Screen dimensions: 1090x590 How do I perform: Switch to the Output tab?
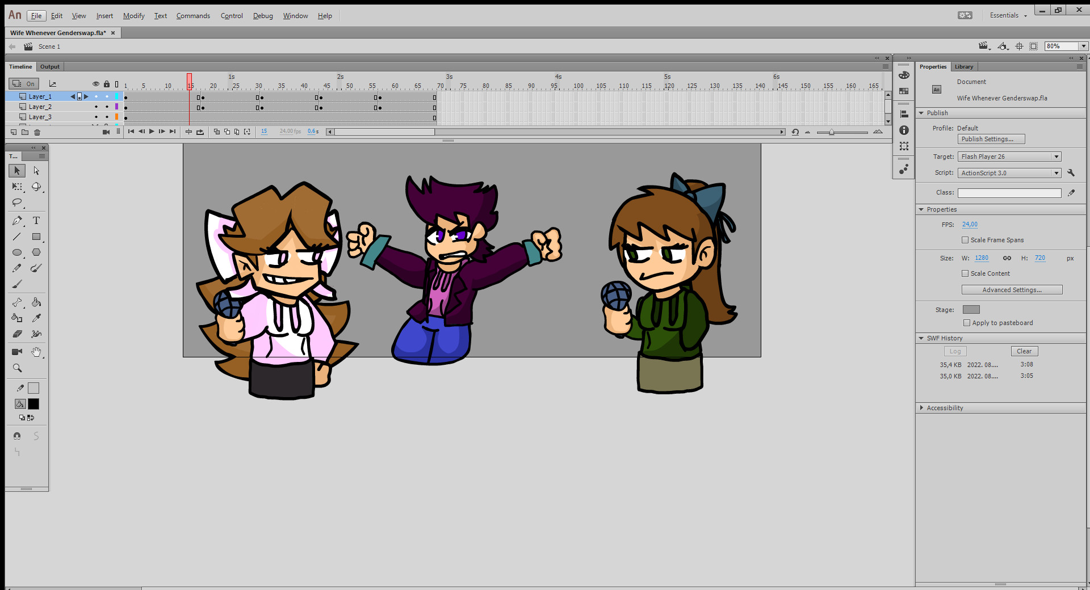50,67
